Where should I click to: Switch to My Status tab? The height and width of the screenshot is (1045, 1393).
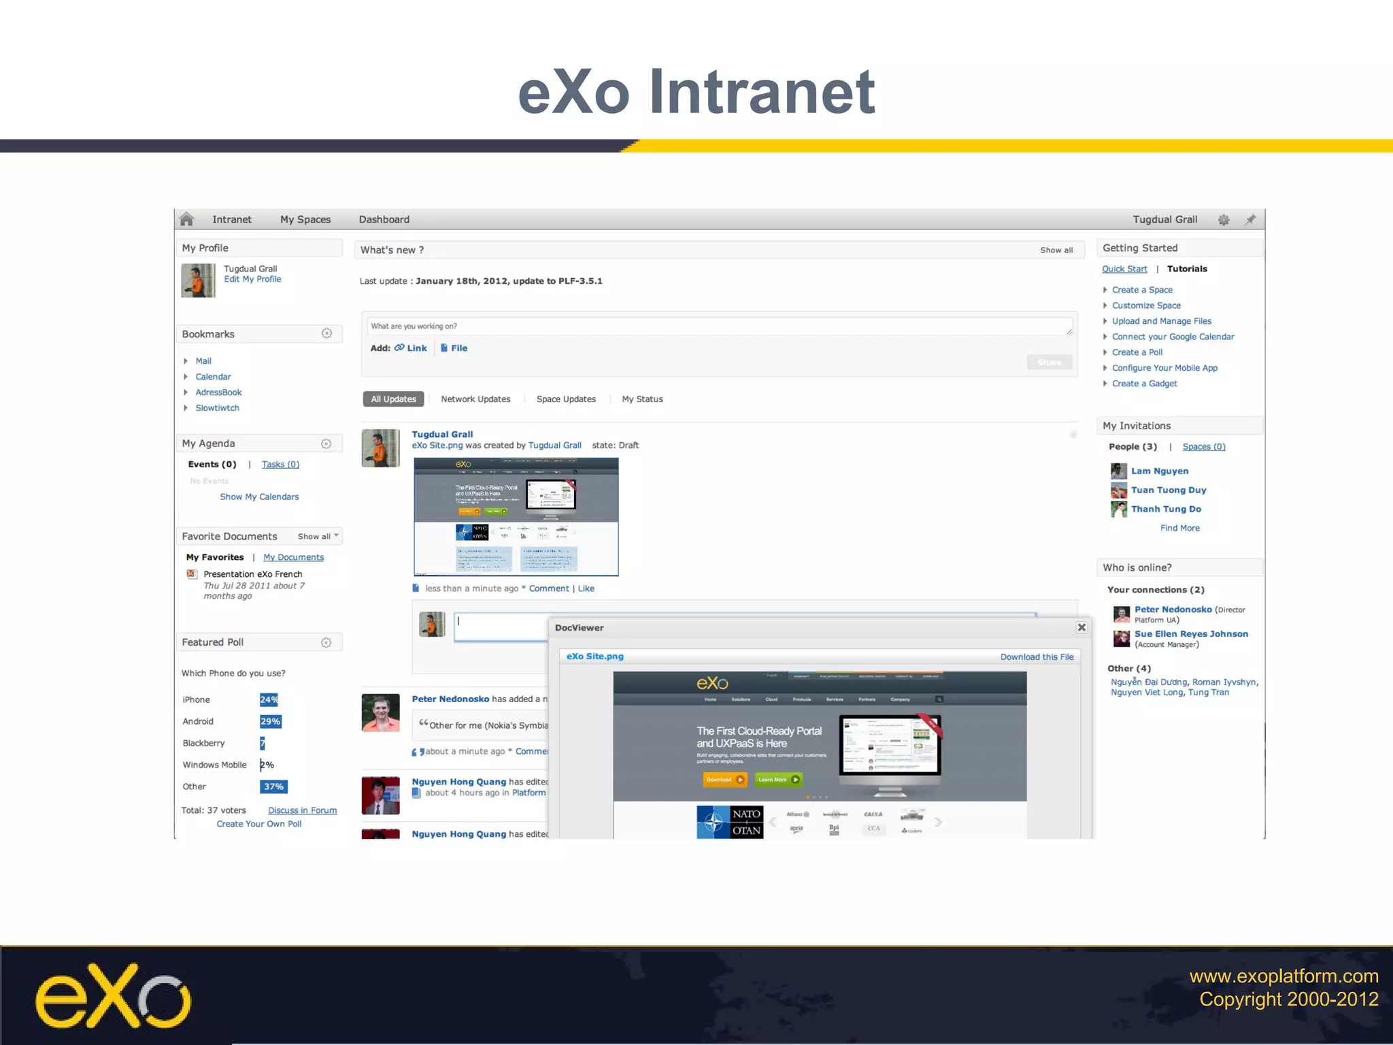pos(642,399)
